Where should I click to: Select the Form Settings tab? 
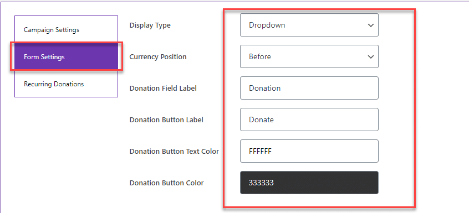(66, 56)
